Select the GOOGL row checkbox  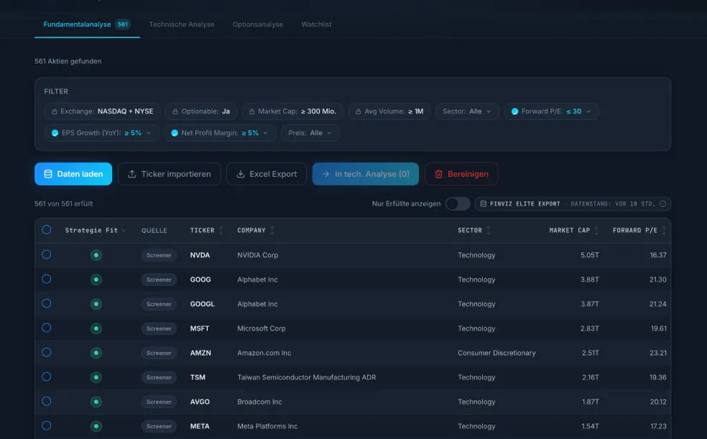click(x=47, y=303)
